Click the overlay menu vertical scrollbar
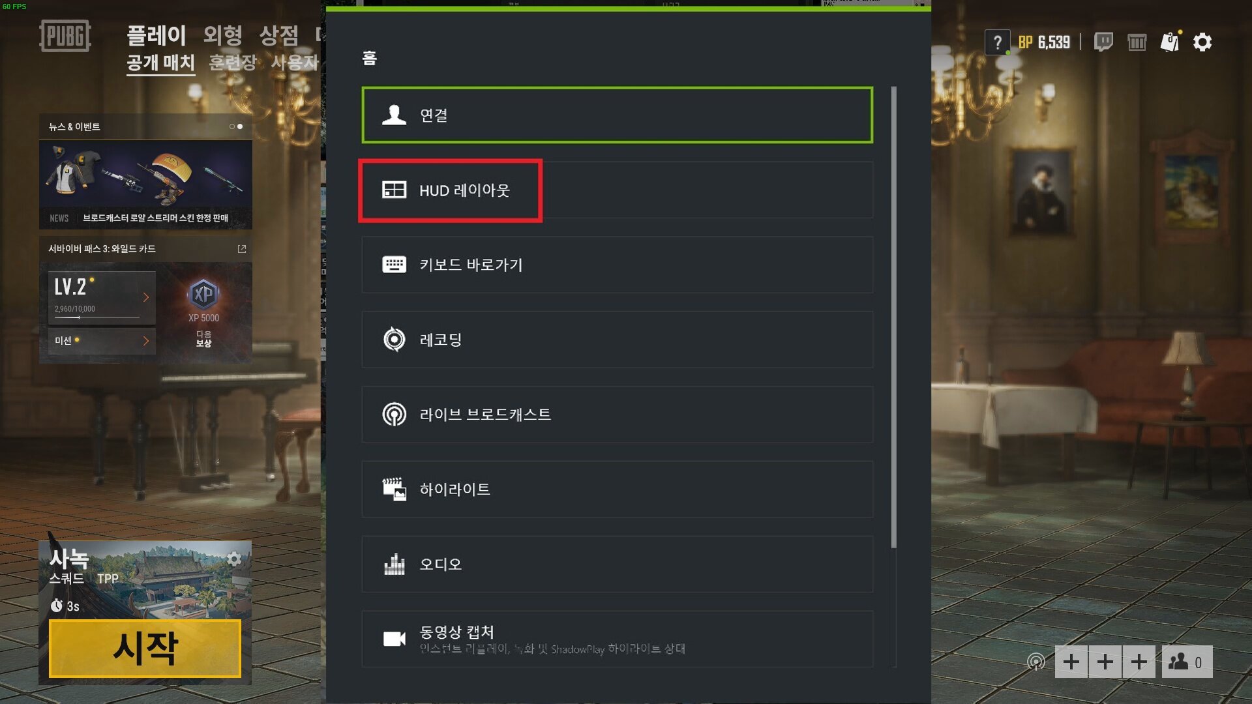 click(893, 317)
